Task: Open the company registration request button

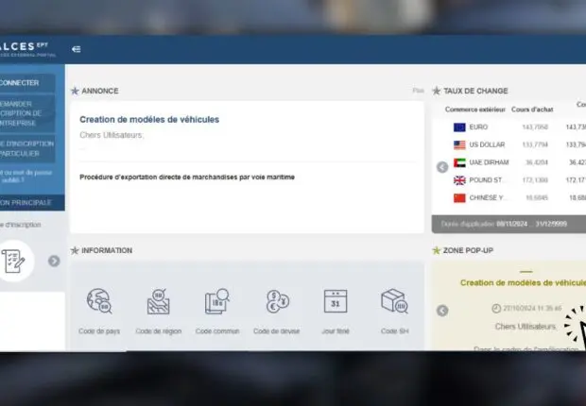Action: point(27,113)
